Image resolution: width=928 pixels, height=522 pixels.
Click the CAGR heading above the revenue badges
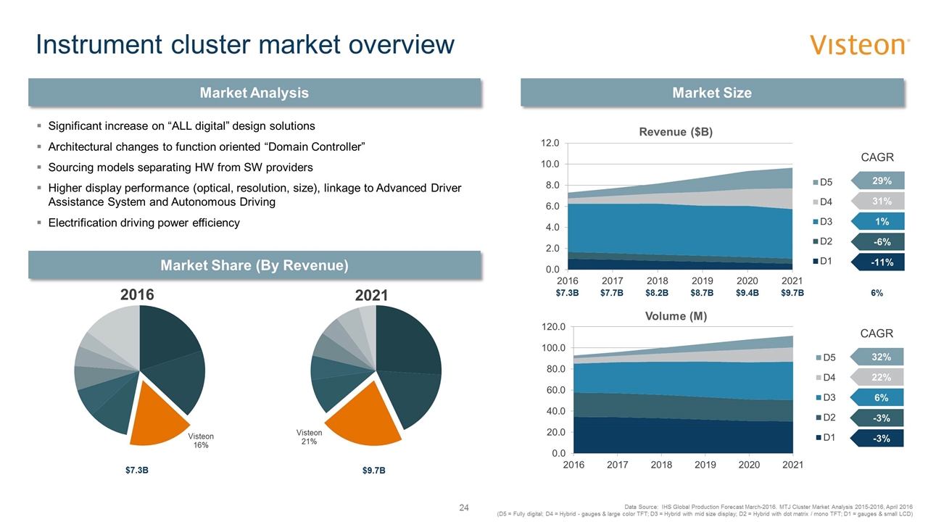pyautogui.click(x=877, y=157)
